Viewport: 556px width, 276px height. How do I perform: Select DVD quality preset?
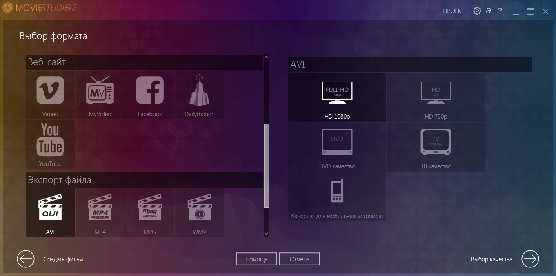337,147
